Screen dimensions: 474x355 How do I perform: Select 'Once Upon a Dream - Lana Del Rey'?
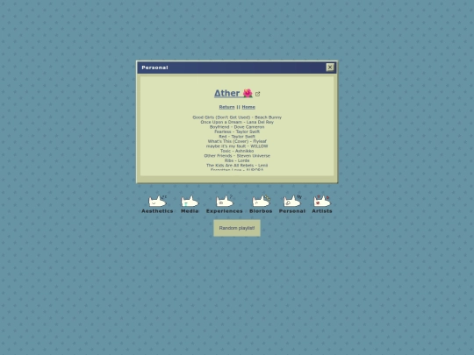pos(237,122)
